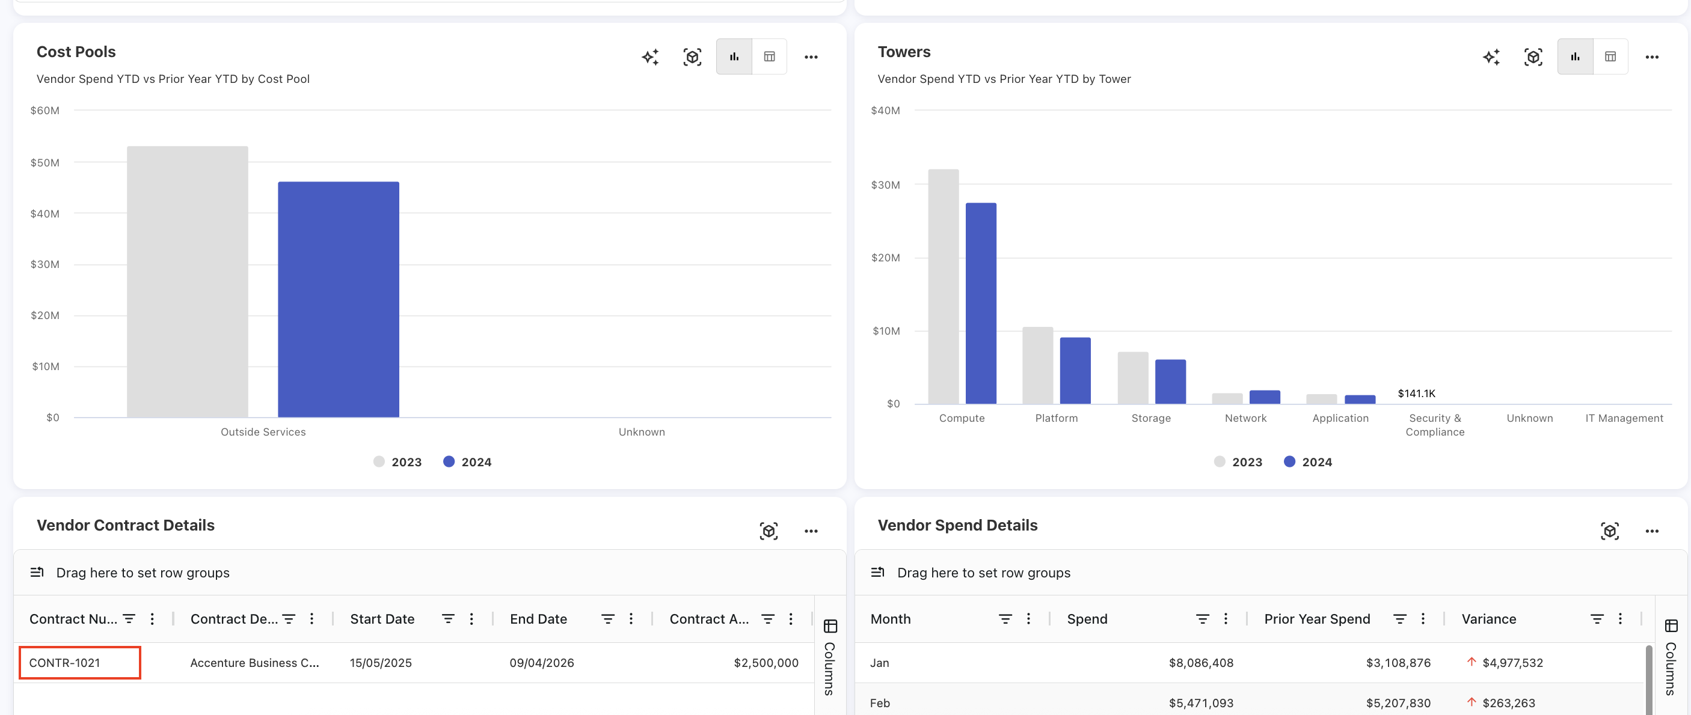1691x715 pixels.
Task: Click the 2023 legend swatch in Cost Pools
Action: [x=379, y=462]
